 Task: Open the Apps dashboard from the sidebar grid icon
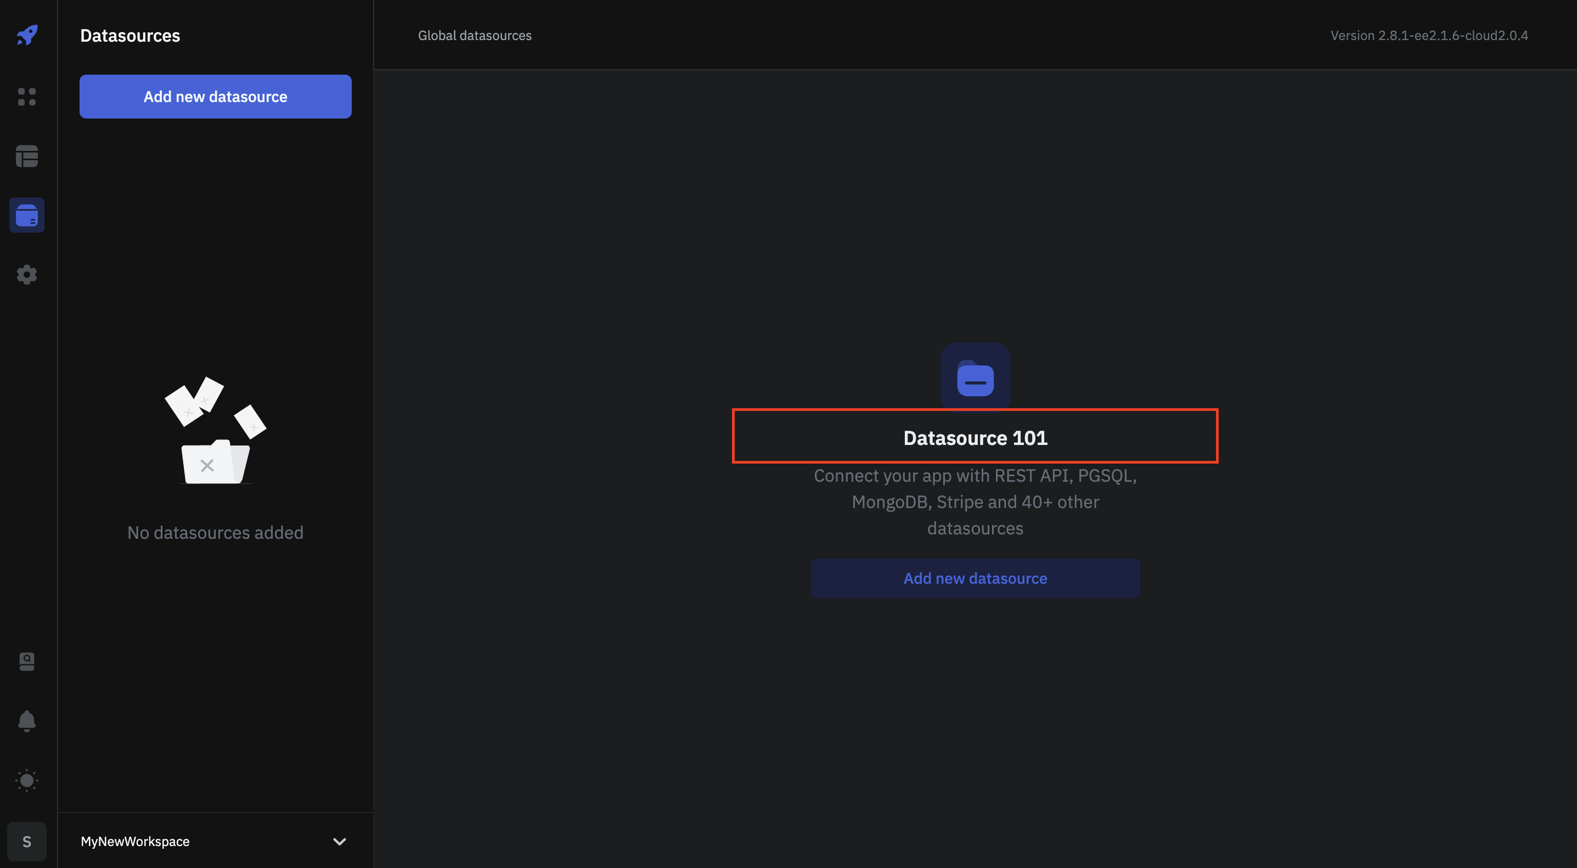click(x=26, y=97)
